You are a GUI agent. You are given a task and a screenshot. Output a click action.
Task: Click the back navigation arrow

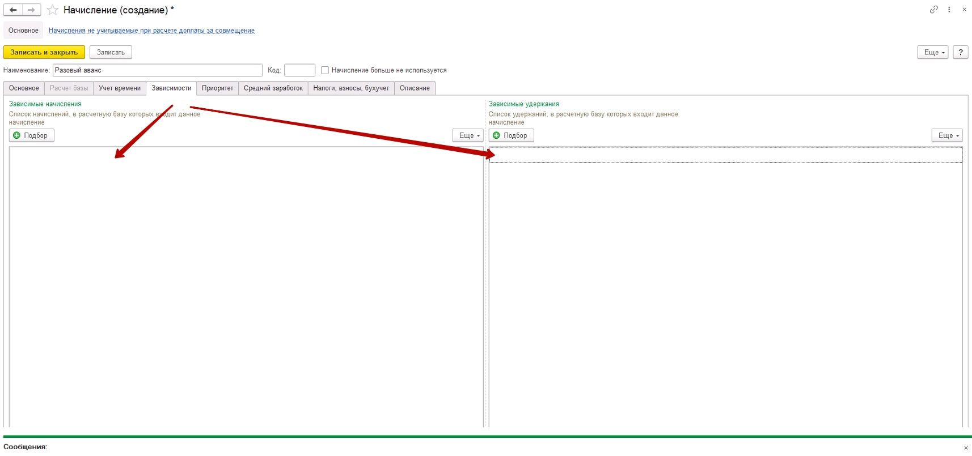coord(13,10)
